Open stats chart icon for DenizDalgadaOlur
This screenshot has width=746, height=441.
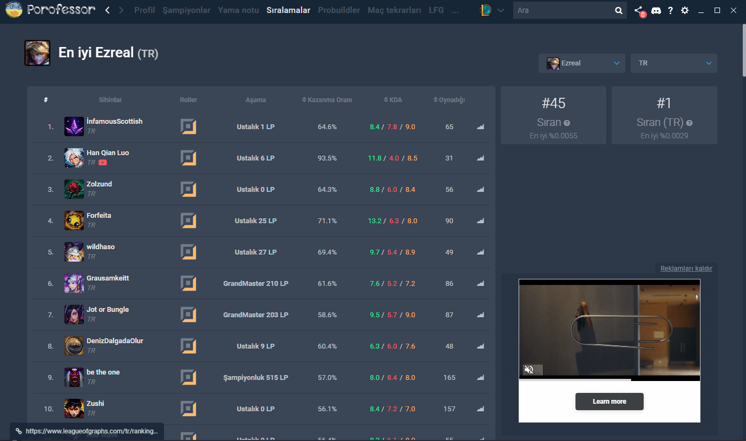click(480, 346)
